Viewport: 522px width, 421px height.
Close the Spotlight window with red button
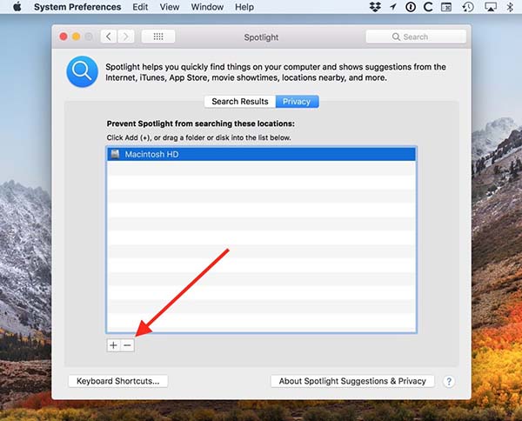click(64, 37)
